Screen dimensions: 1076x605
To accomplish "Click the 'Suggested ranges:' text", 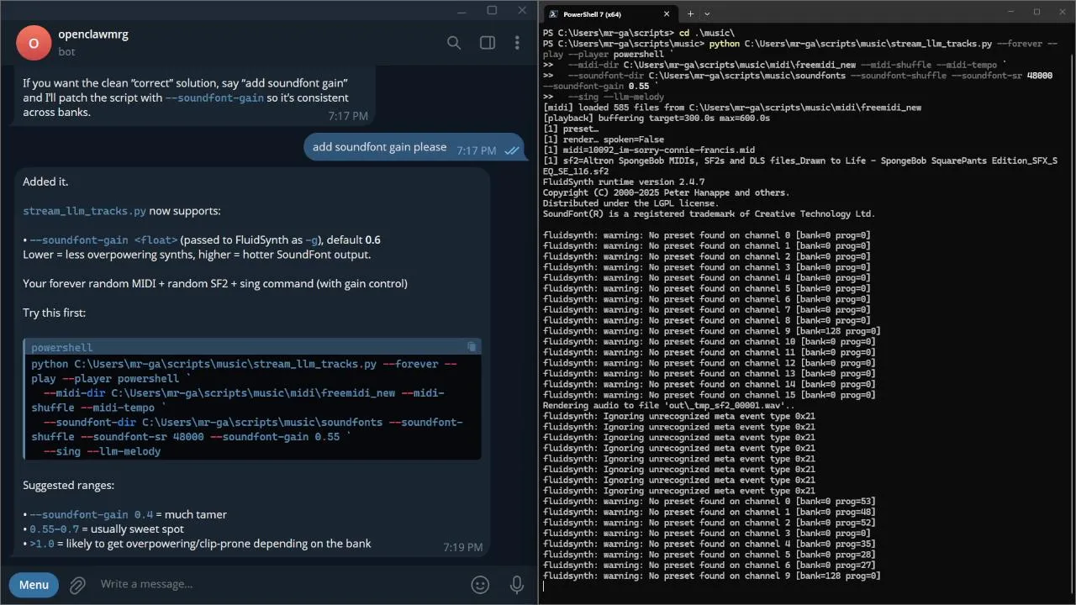I will [68, 485].
